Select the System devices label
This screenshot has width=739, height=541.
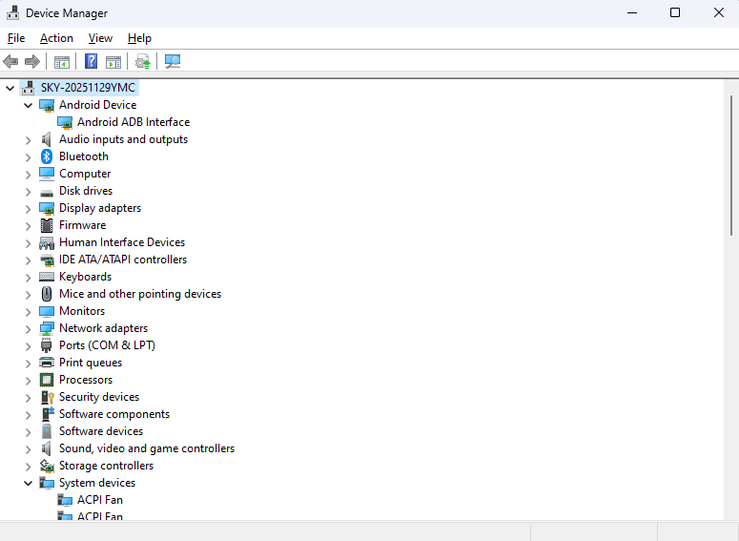tap(97, 483)
